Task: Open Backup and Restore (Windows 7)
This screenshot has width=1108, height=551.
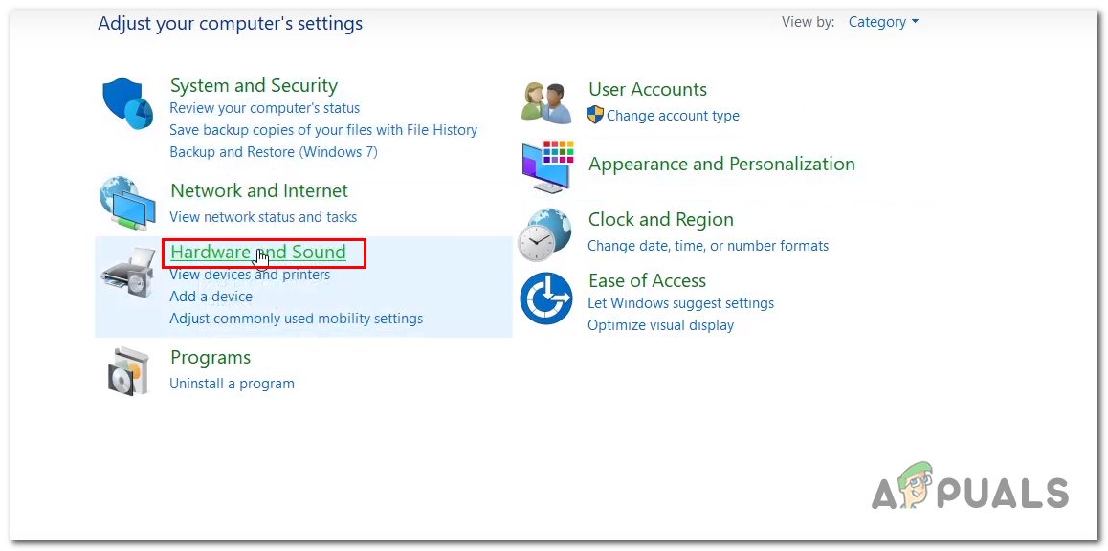Action: point(274,152)
